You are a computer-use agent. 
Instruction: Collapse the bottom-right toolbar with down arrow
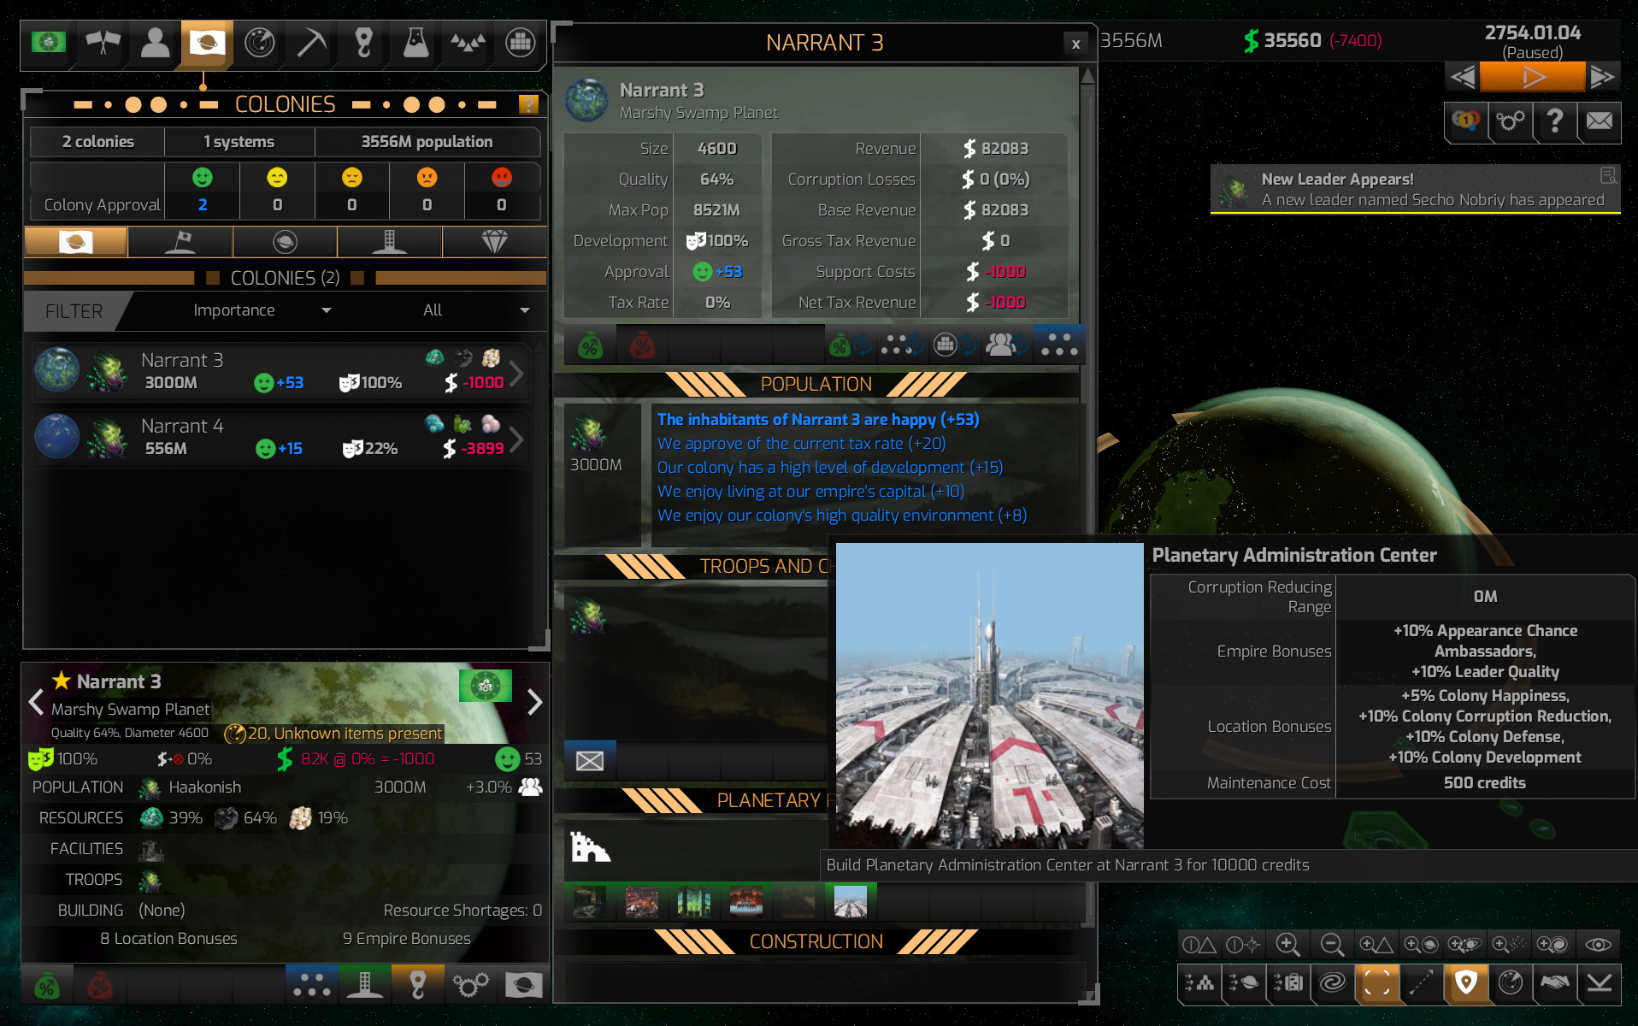tap(1599, 983)
